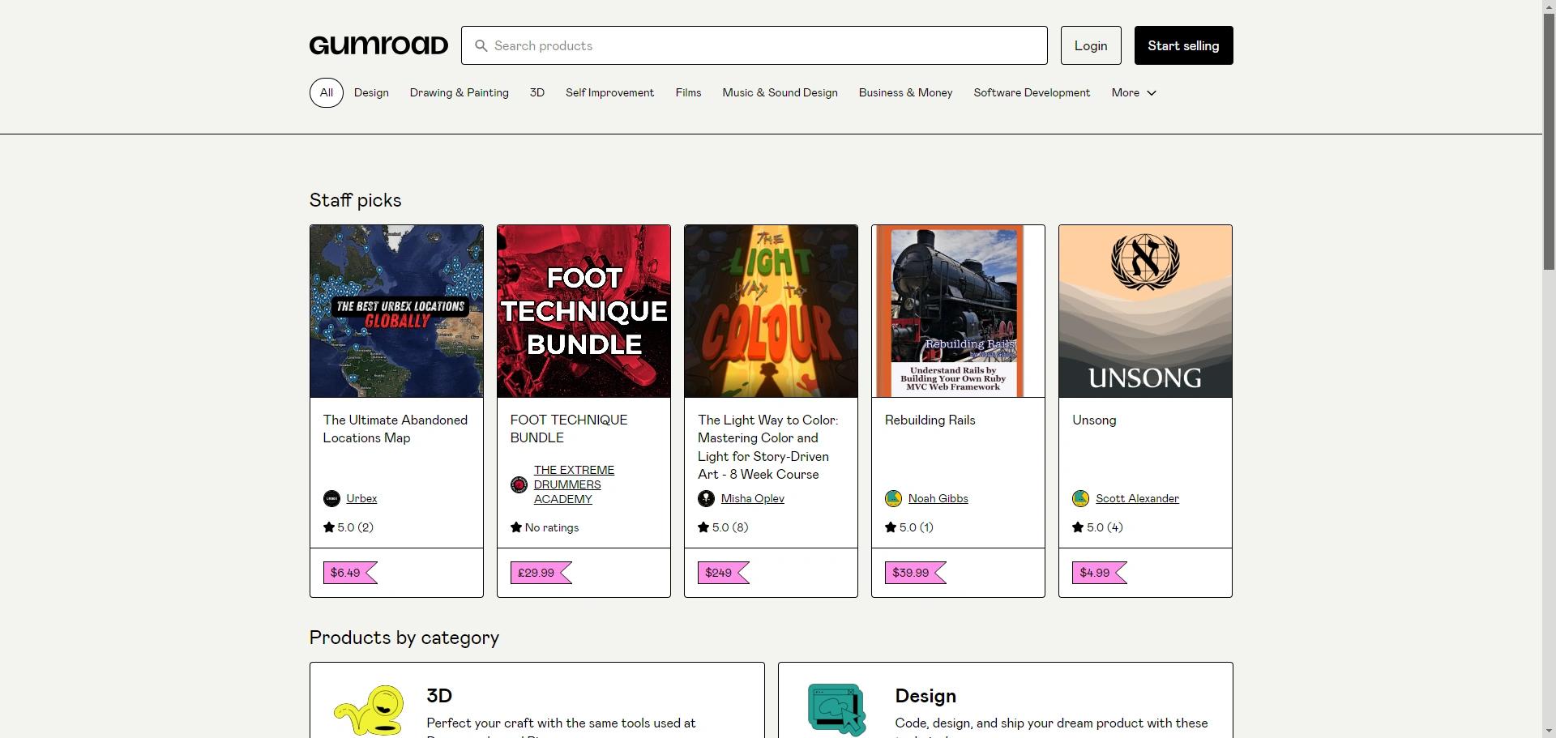Click the $39.99 price tag
Image resolution: width=1556 pixels, height=738 pixels.
click(x=916, y=573)
